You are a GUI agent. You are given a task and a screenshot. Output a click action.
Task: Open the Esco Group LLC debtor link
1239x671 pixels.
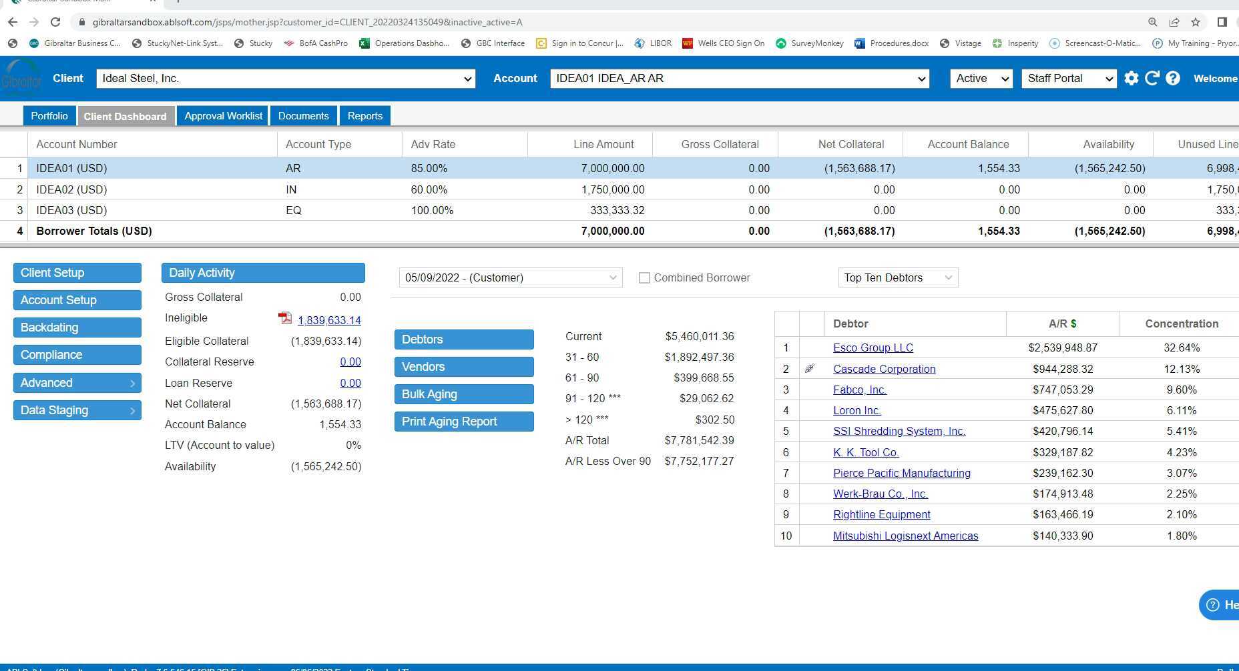[x=873, y=348]
